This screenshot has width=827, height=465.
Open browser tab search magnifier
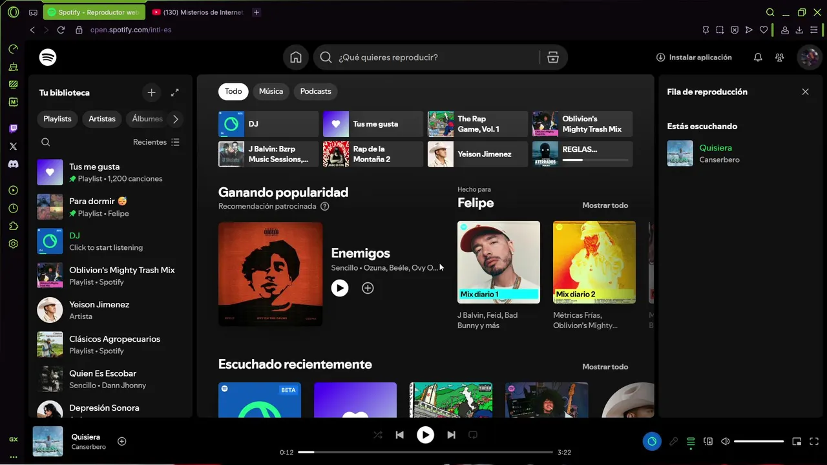pyautogui.click(x=770, y=12)
